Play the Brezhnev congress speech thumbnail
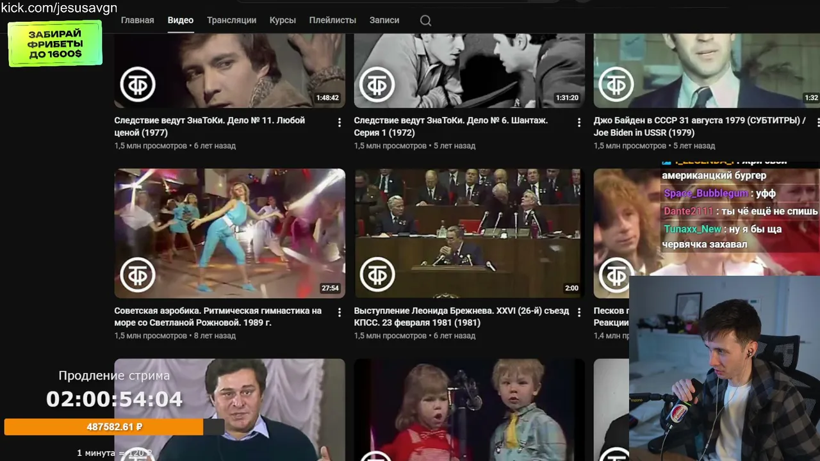The width and height of the screenshot is (820, 461). click(x=469, y=233)
